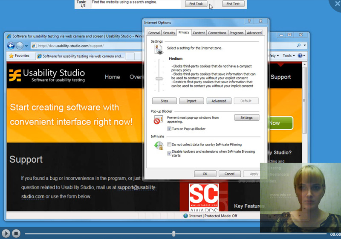This screenshot has width=341, height=239.
Task: Expand the search provider dropdown arrow
Action: click(x=305, y=45)
